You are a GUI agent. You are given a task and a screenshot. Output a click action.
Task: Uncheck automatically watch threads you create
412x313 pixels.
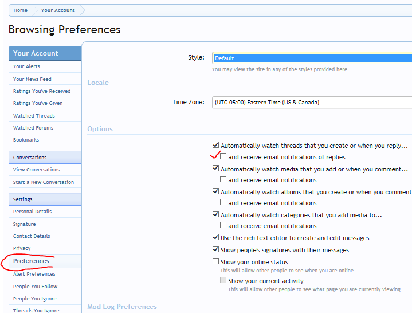coord(216,146)
